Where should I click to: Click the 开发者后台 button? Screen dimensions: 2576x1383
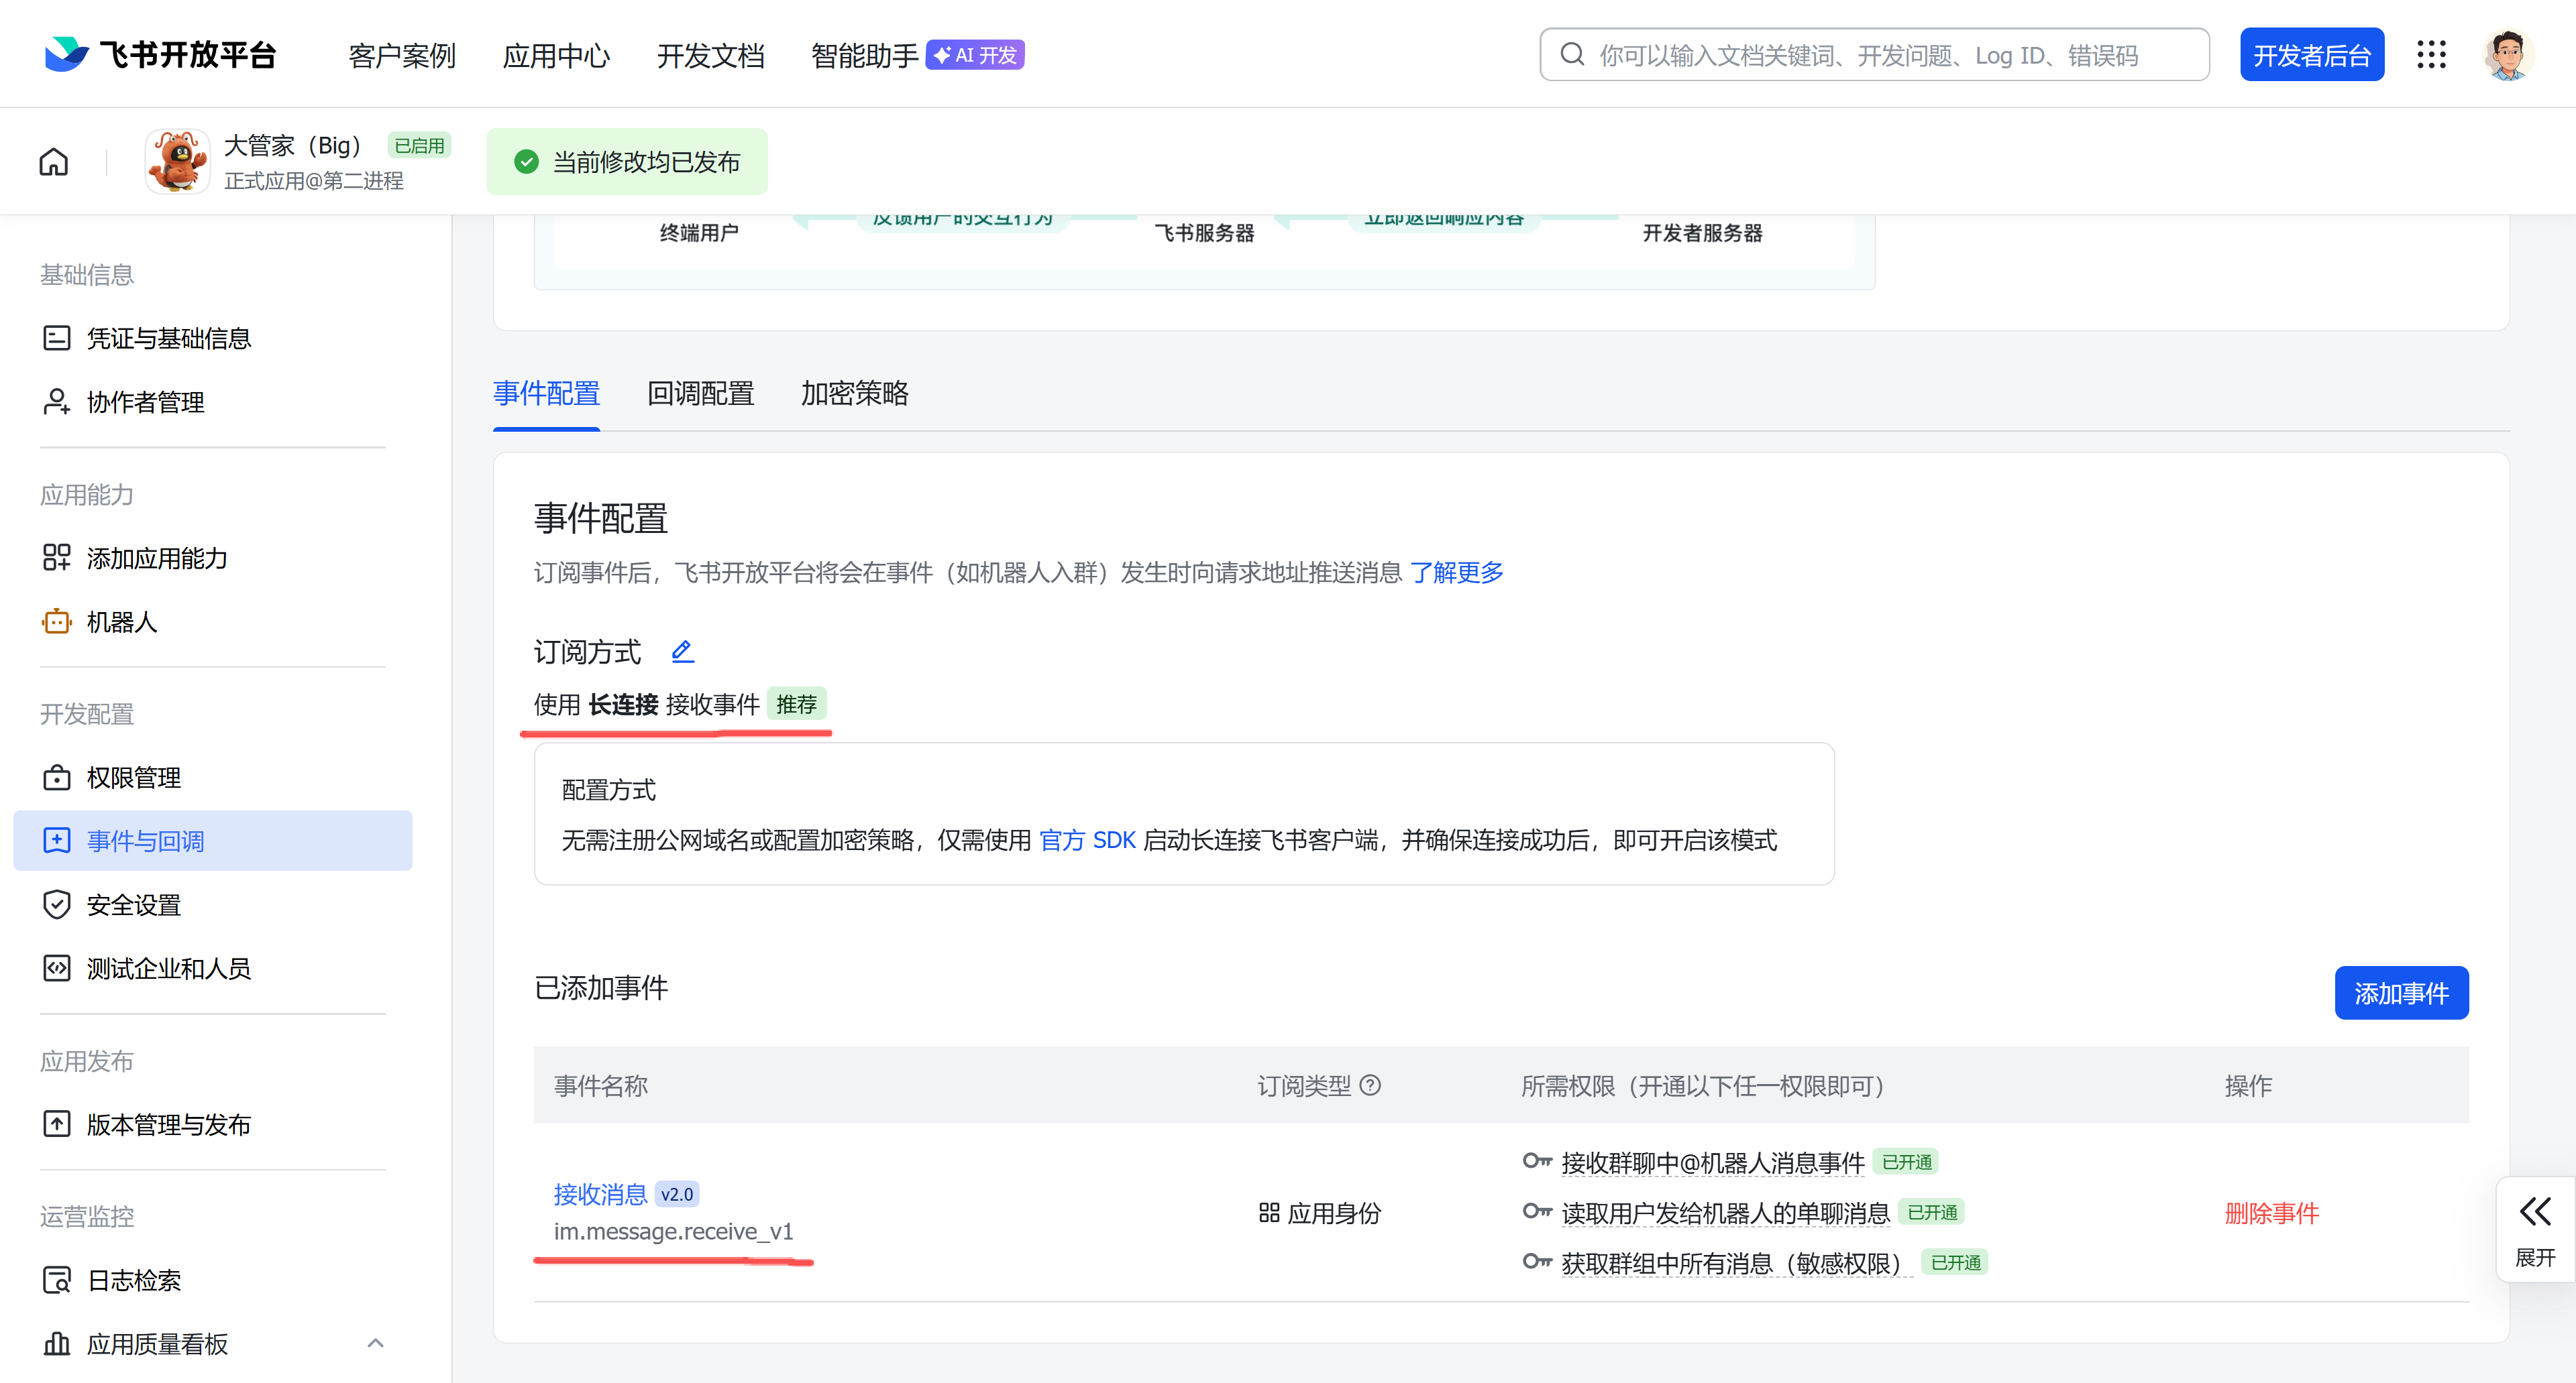(x=2312, y=55)
